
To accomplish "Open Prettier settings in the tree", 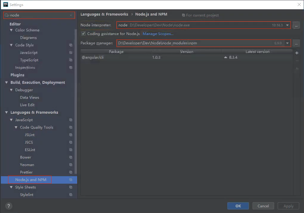I will pos(26,172).
